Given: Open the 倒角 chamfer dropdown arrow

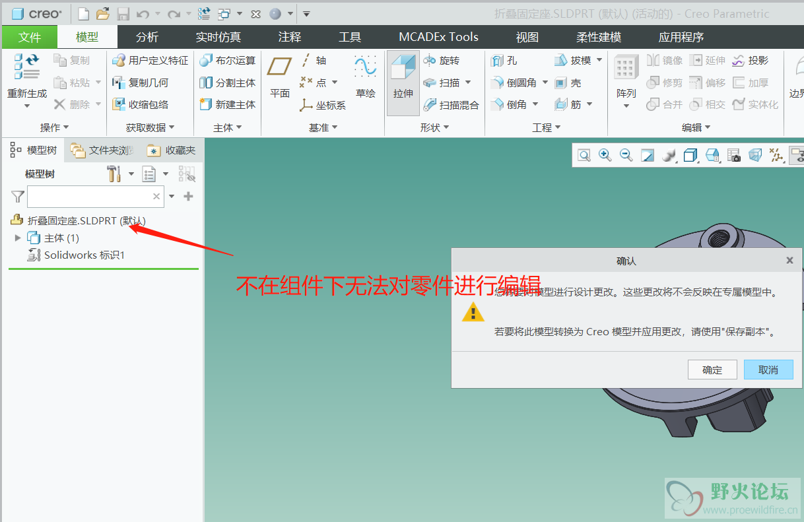Looking at the screenshot, I should [x=535, y=104].
